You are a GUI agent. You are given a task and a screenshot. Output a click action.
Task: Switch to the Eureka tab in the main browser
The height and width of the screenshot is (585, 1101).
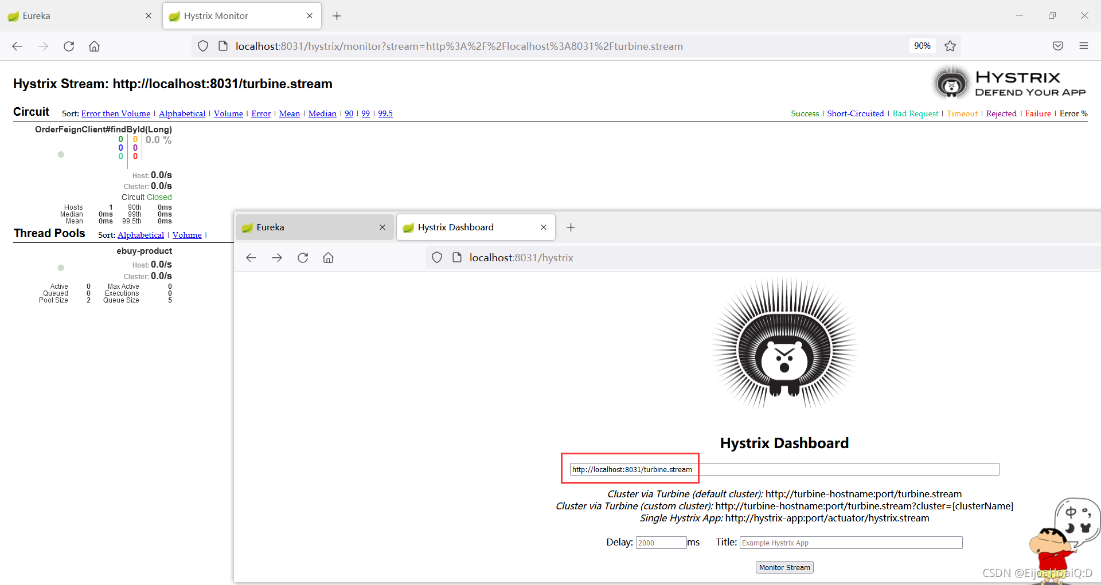[x=80, y=16]
